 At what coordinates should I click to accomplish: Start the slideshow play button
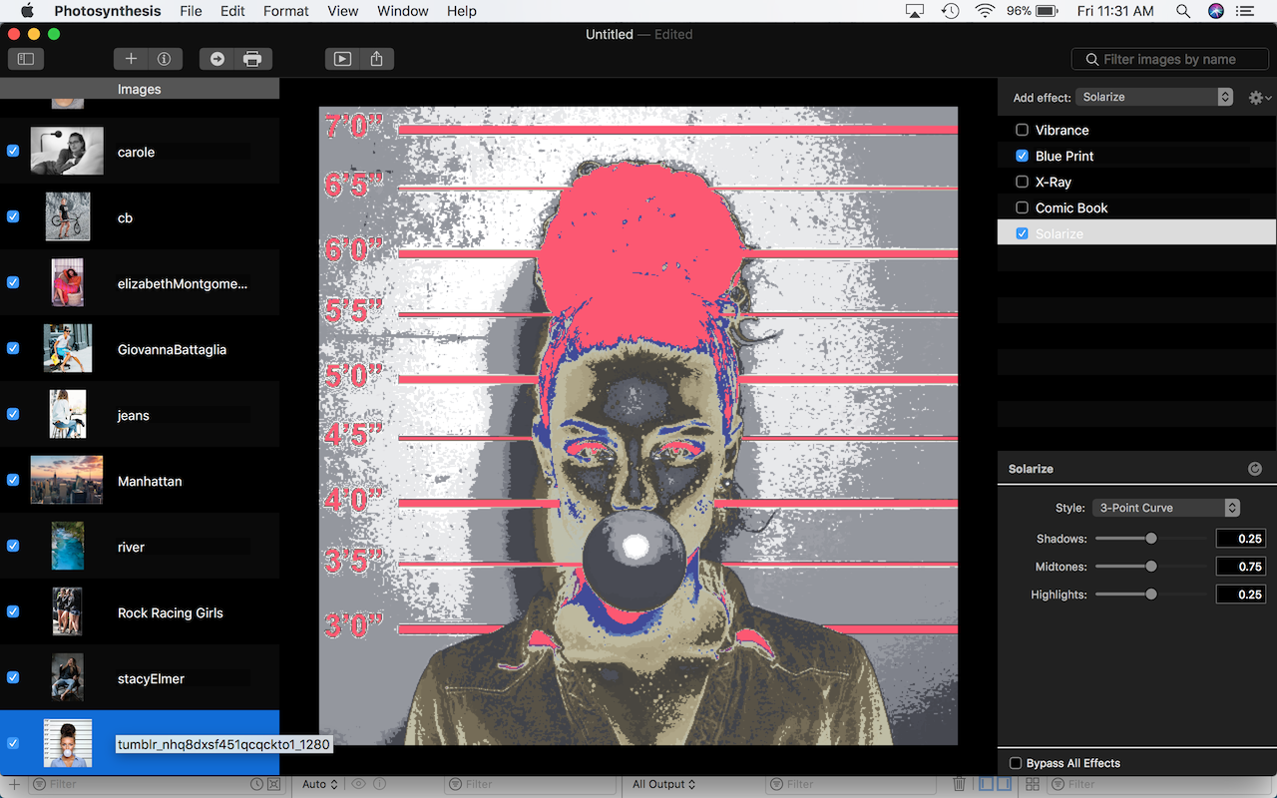[x=342, y=59]
